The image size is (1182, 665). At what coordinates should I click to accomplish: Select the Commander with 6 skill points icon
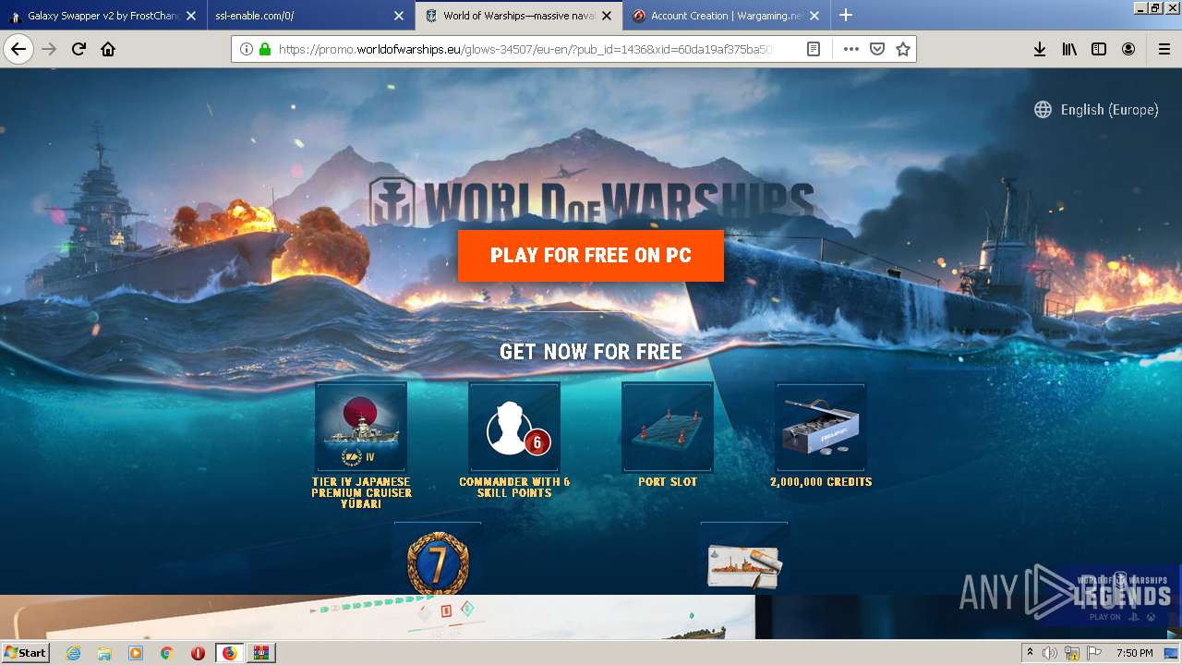pos(514,427)
